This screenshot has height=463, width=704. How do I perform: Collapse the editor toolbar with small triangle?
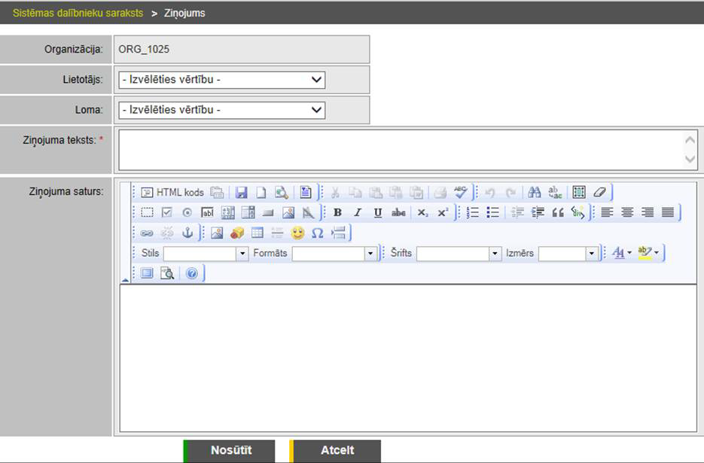point(125,279)
